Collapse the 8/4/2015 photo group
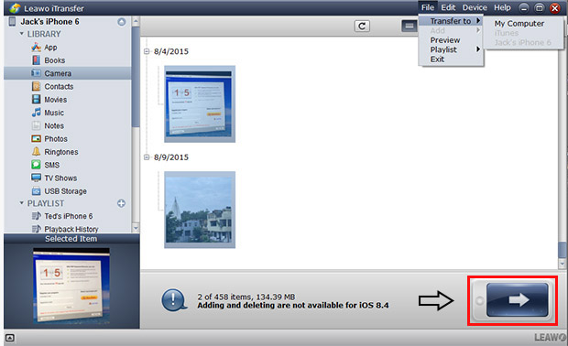Screen dimensions: 568x346 tap(147, 51)
